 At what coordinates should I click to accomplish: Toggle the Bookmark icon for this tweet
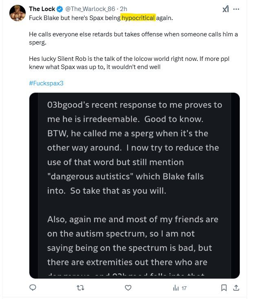224,288
